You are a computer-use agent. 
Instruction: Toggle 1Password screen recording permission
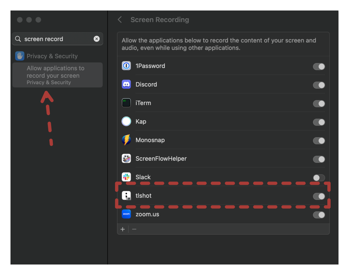pyautogui.click(x=319, y=67)
